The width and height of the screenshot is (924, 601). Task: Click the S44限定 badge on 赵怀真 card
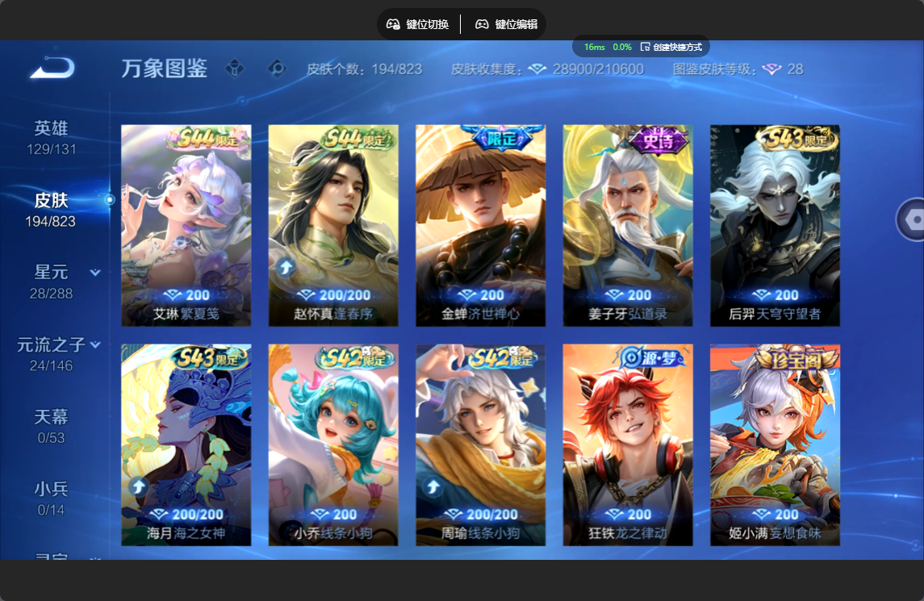[x=357, y=139]
